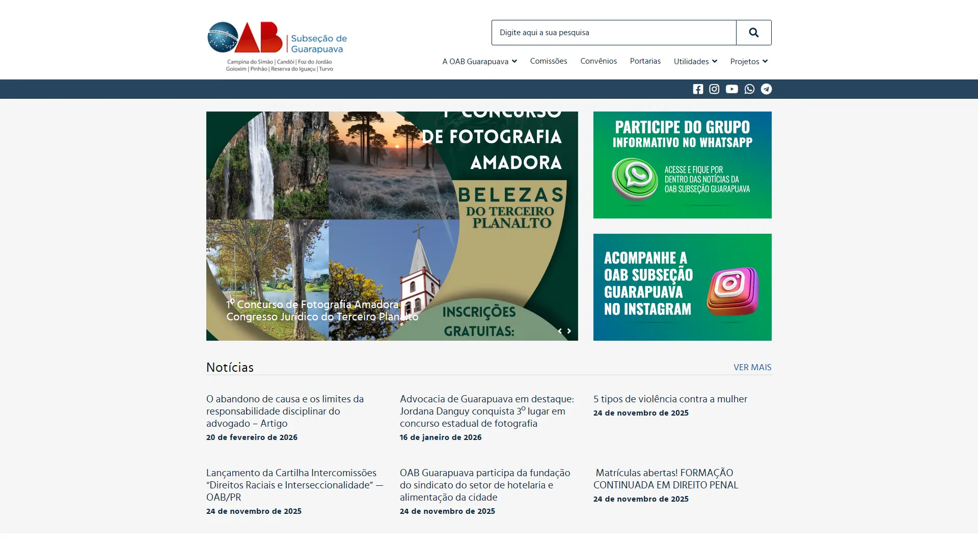
Task: Open the WhatsApp informative group banner
Action: (682, 165)
